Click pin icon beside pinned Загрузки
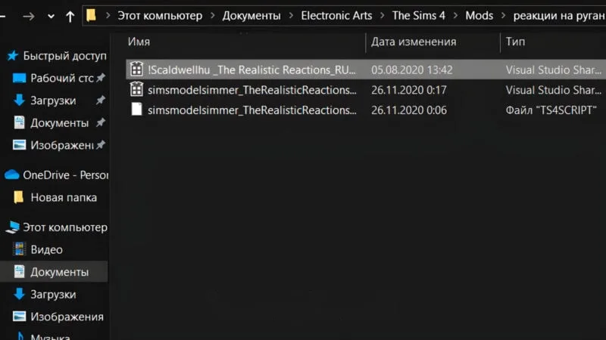Screen dimensions: 606x340 101,100
